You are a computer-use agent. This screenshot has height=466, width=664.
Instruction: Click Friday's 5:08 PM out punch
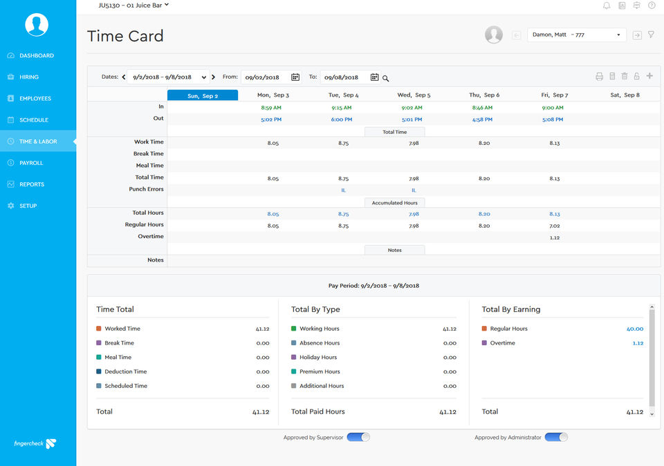552,119
